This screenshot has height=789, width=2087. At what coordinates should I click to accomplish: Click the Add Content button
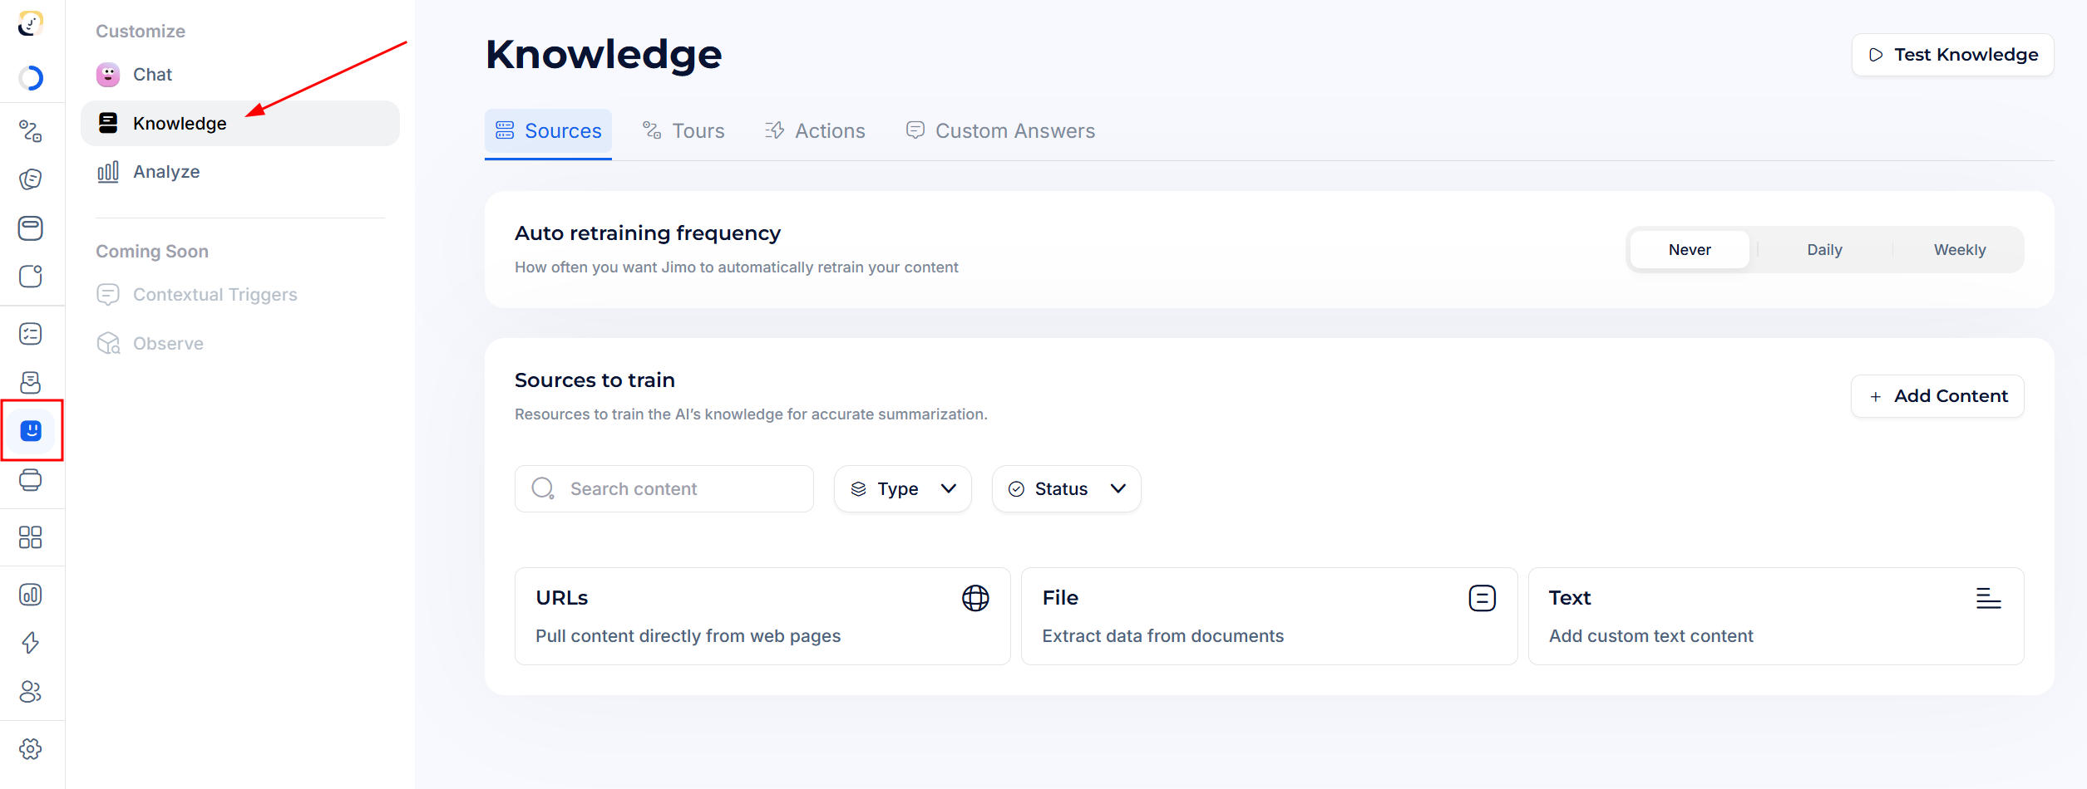coord(1937,396)
